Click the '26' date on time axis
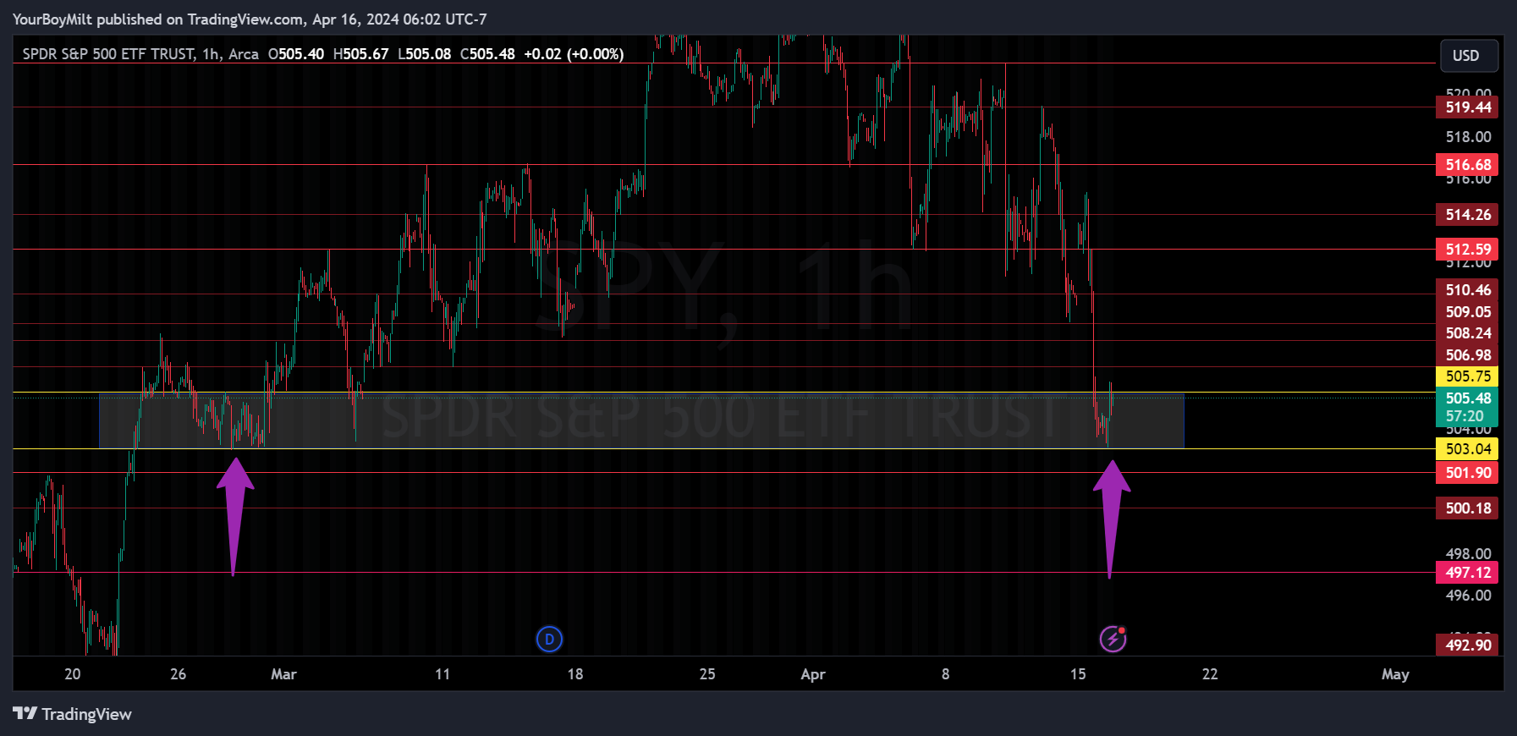Image resolution: width=1517 pixels, height=736 pixels. (178, 674)
